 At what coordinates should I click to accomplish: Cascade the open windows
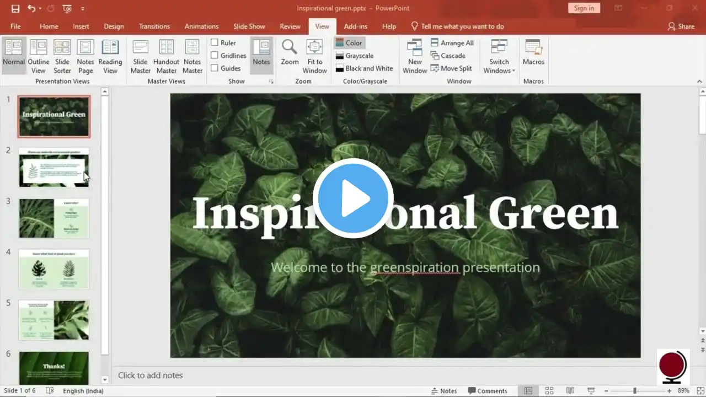click(448, 56)
